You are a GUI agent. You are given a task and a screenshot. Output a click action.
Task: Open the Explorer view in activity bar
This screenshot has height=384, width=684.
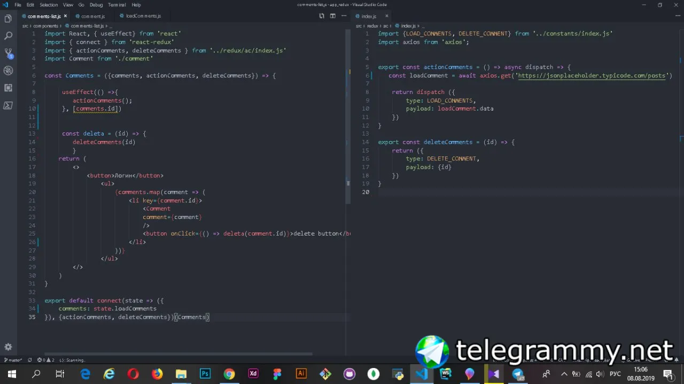[x=8, y=19]
